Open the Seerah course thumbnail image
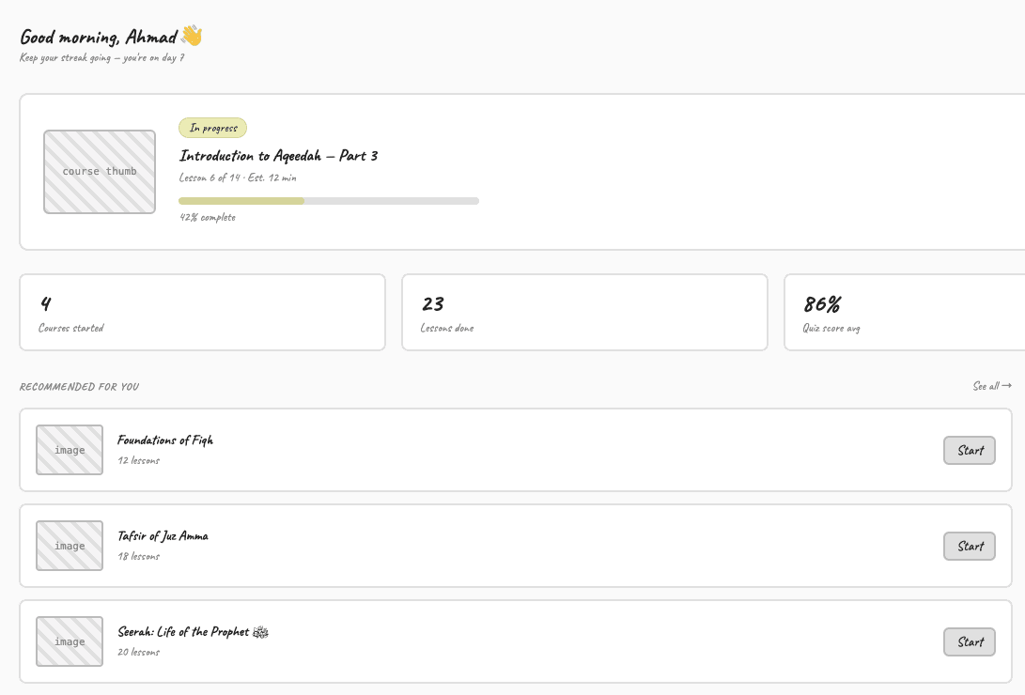Image resolution: width=1025 pixels, height=695 pixels. click(70, 641)
